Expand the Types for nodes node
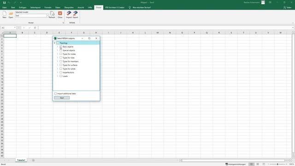Image resolution: width=295 pixels, height=166 pixels. pyautogui.click(x=58, y=54)
